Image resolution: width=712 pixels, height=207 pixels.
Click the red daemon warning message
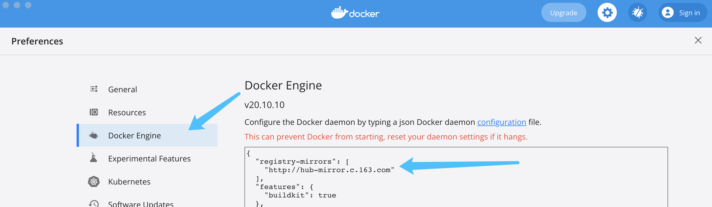[386, 137]
